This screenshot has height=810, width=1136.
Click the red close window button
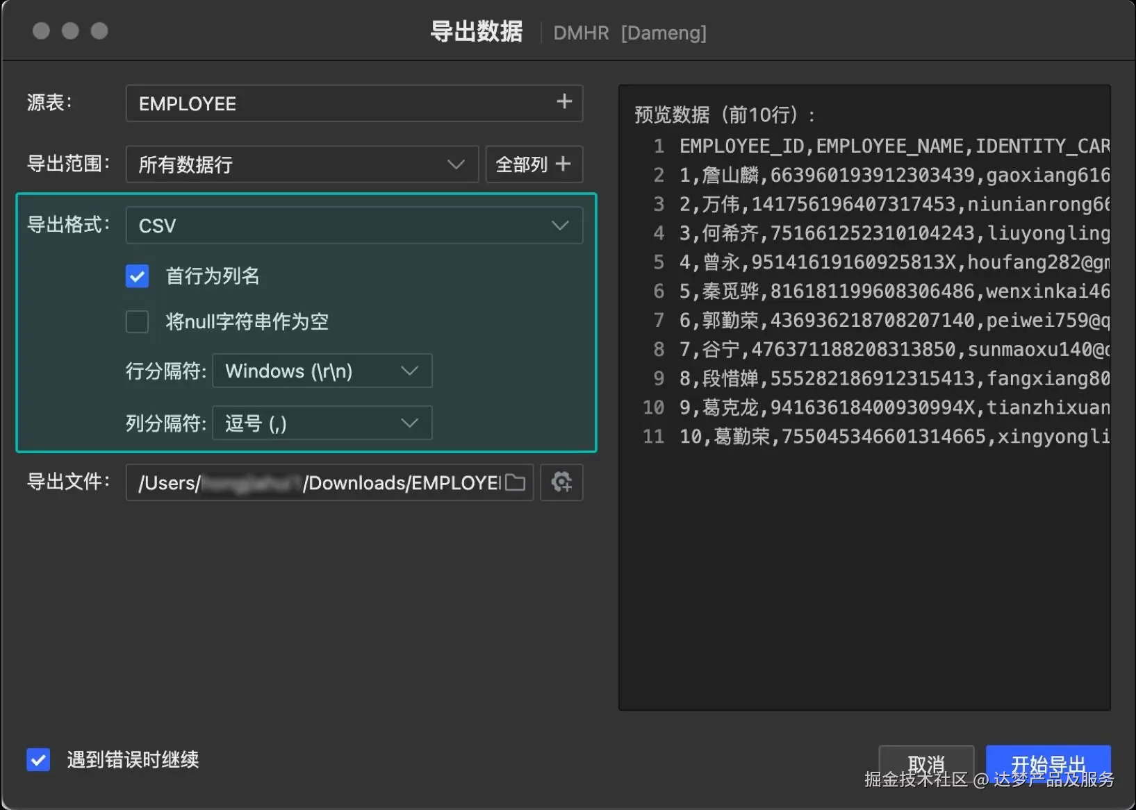[41, 31]
